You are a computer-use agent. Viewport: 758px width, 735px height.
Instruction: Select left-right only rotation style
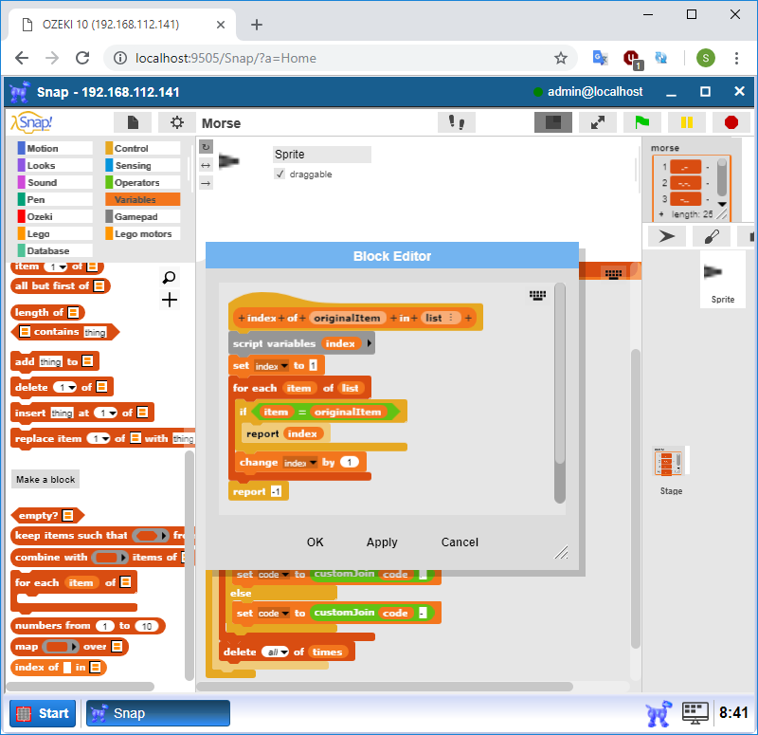pos(206,165)
